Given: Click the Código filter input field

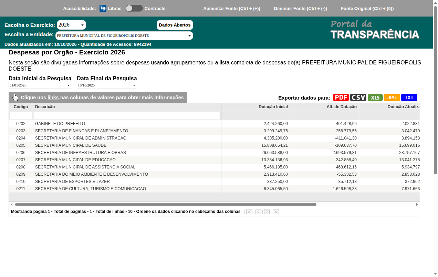Looking at the screenshot, I should click(21, 115).
